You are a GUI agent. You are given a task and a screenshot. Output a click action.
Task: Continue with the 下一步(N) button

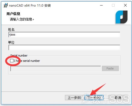click(94, 98)
